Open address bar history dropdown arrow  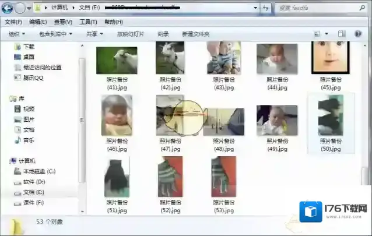(255, 8)
